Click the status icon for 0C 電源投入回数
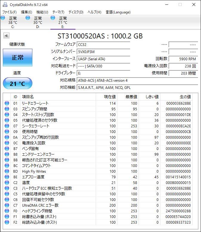Image resolution: width=201 pixels, height=232 pixels. click(x=7, y=143)
